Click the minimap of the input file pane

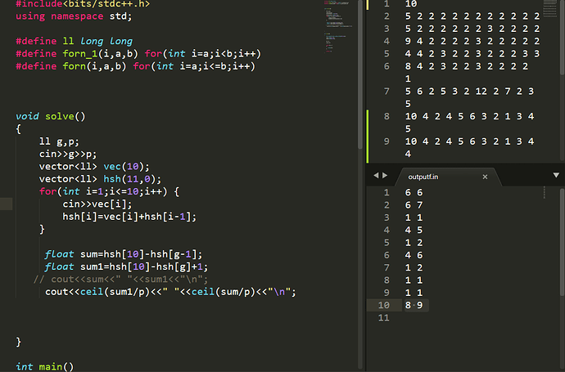[x=550, y=9]
